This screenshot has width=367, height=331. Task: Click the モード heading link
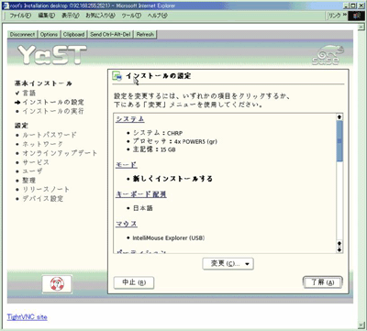coord(127,164)
